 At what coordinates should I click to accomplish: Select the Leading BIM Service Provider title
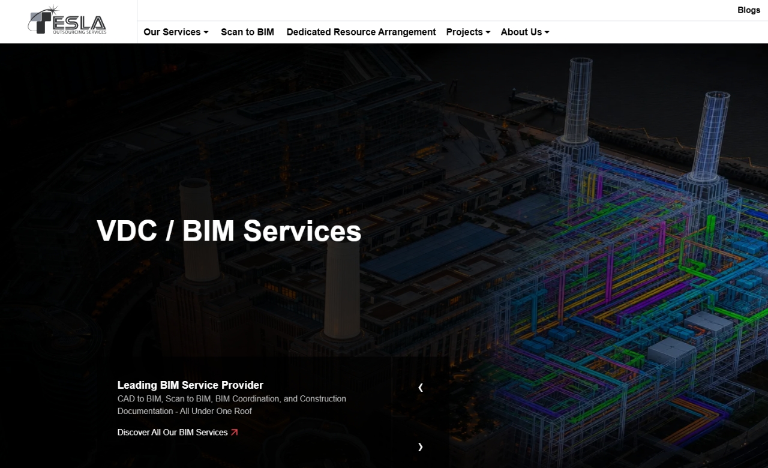tap(190, 385)
